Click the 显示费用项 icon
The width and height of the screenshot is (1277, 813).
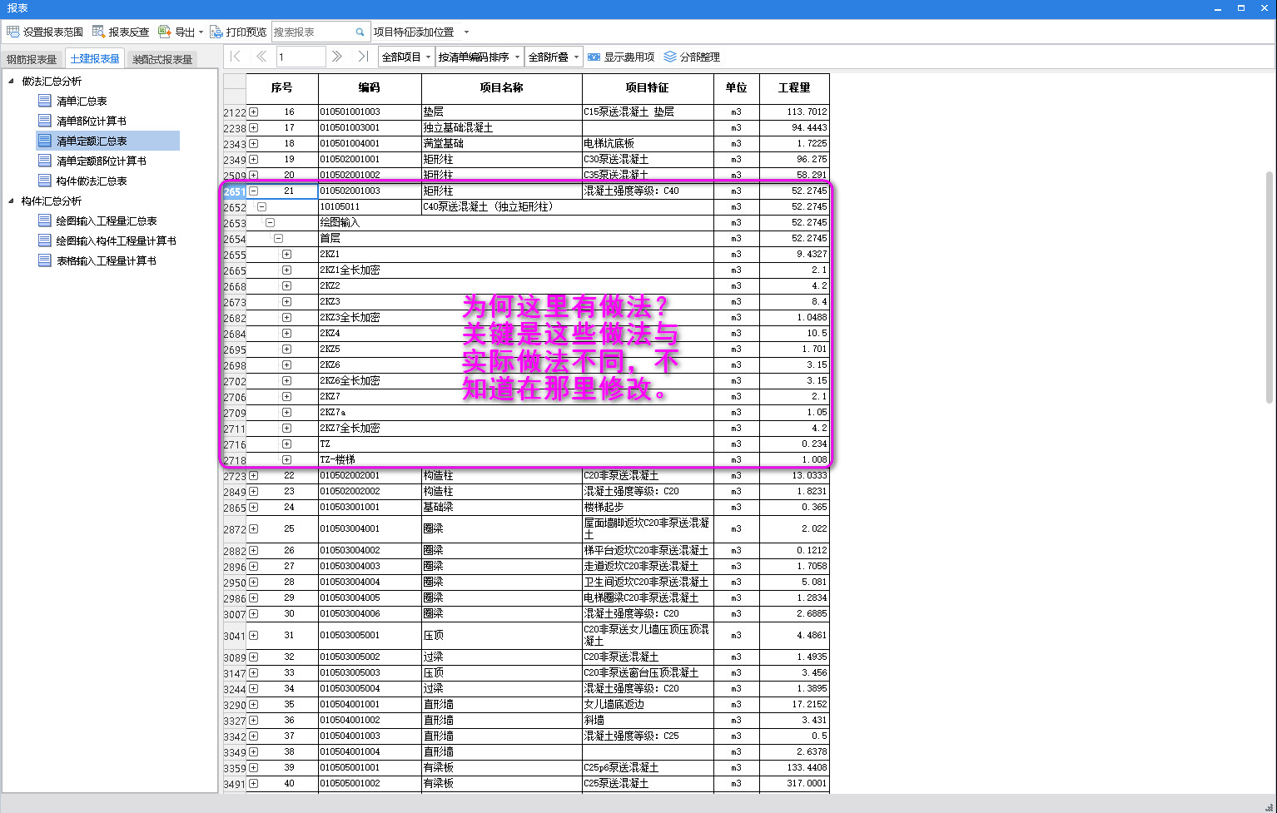point(594,57)
